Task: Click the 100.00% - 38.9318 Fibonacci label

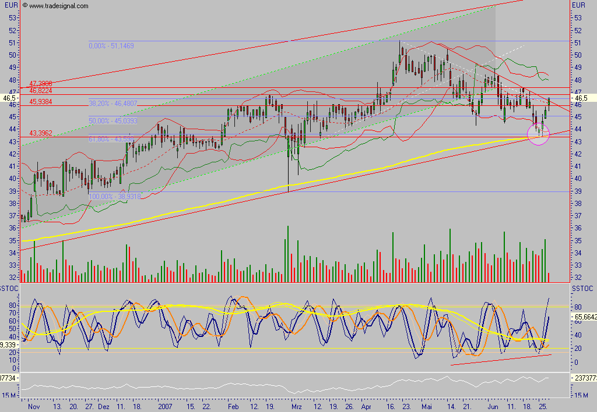Action: click(116, 197)
